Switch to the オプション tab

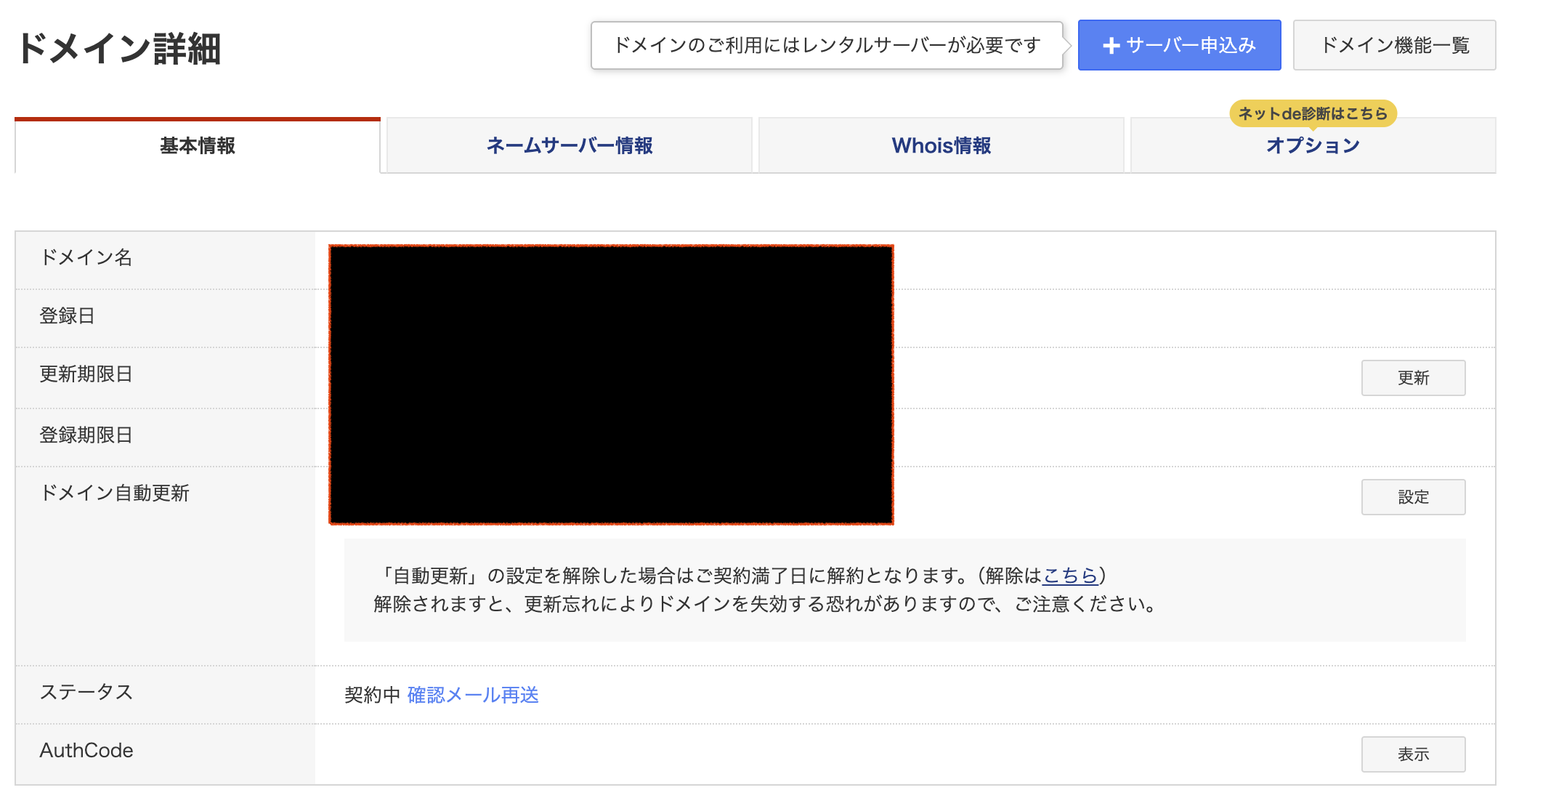click(x=1312, y=146)
